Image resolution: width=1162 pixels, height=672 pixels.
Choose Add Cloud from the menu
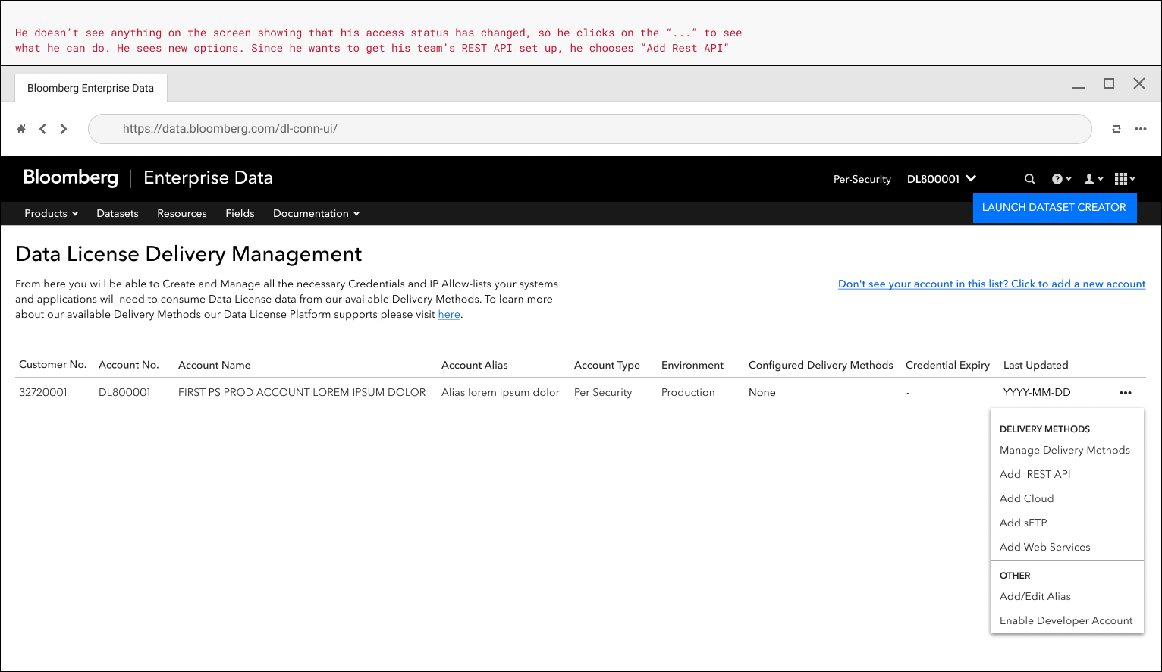click(1027, 499)
